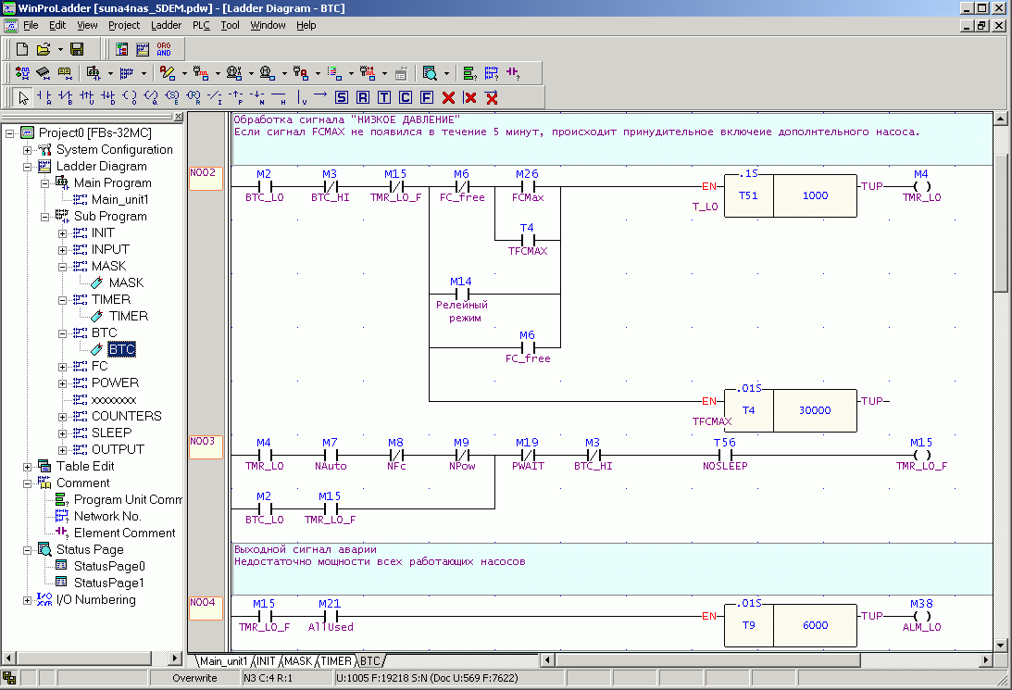Image resolution: width=1012 pixels, height=690 pixels.
Task: Select the Function (F) block tool
Action: [427, 97]
